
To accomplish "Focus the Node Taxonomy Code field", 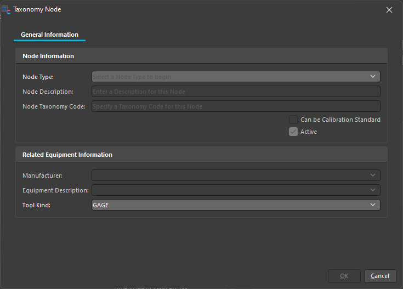I will 236,106.
